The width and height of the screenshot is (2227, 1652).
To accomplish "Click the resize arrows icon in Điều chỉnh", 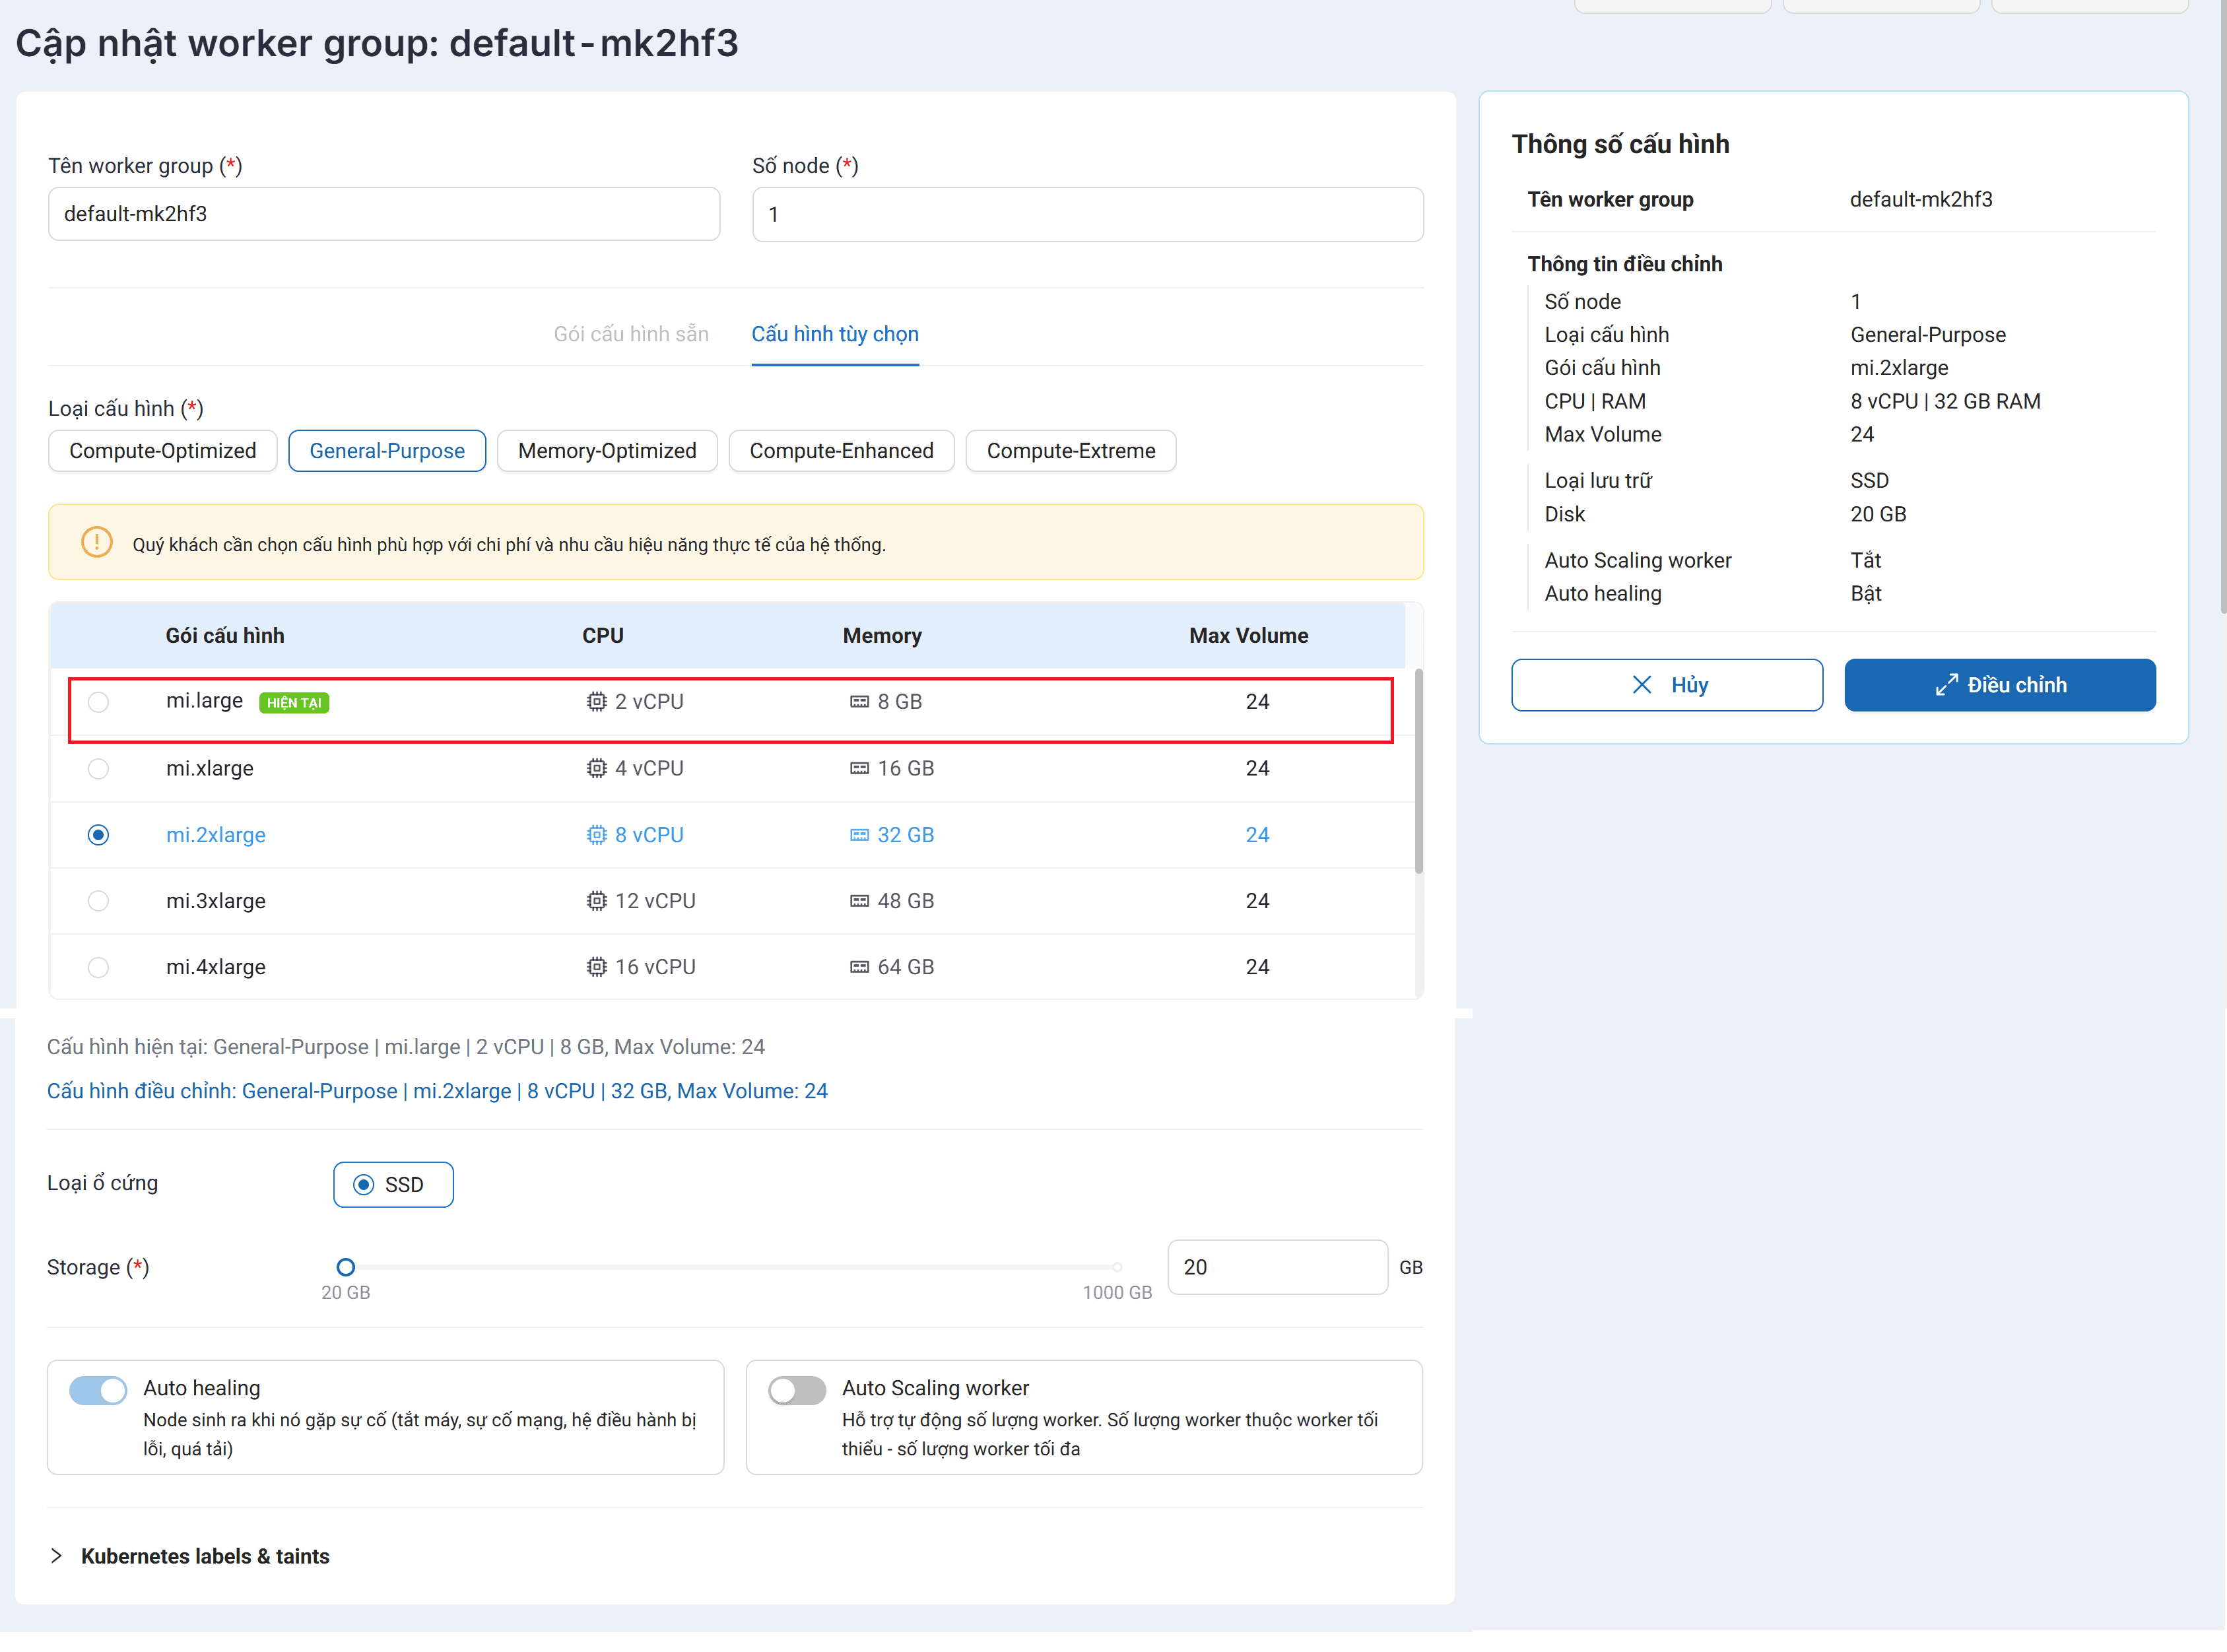I will pyautogui.click(x=1945, y=685).
